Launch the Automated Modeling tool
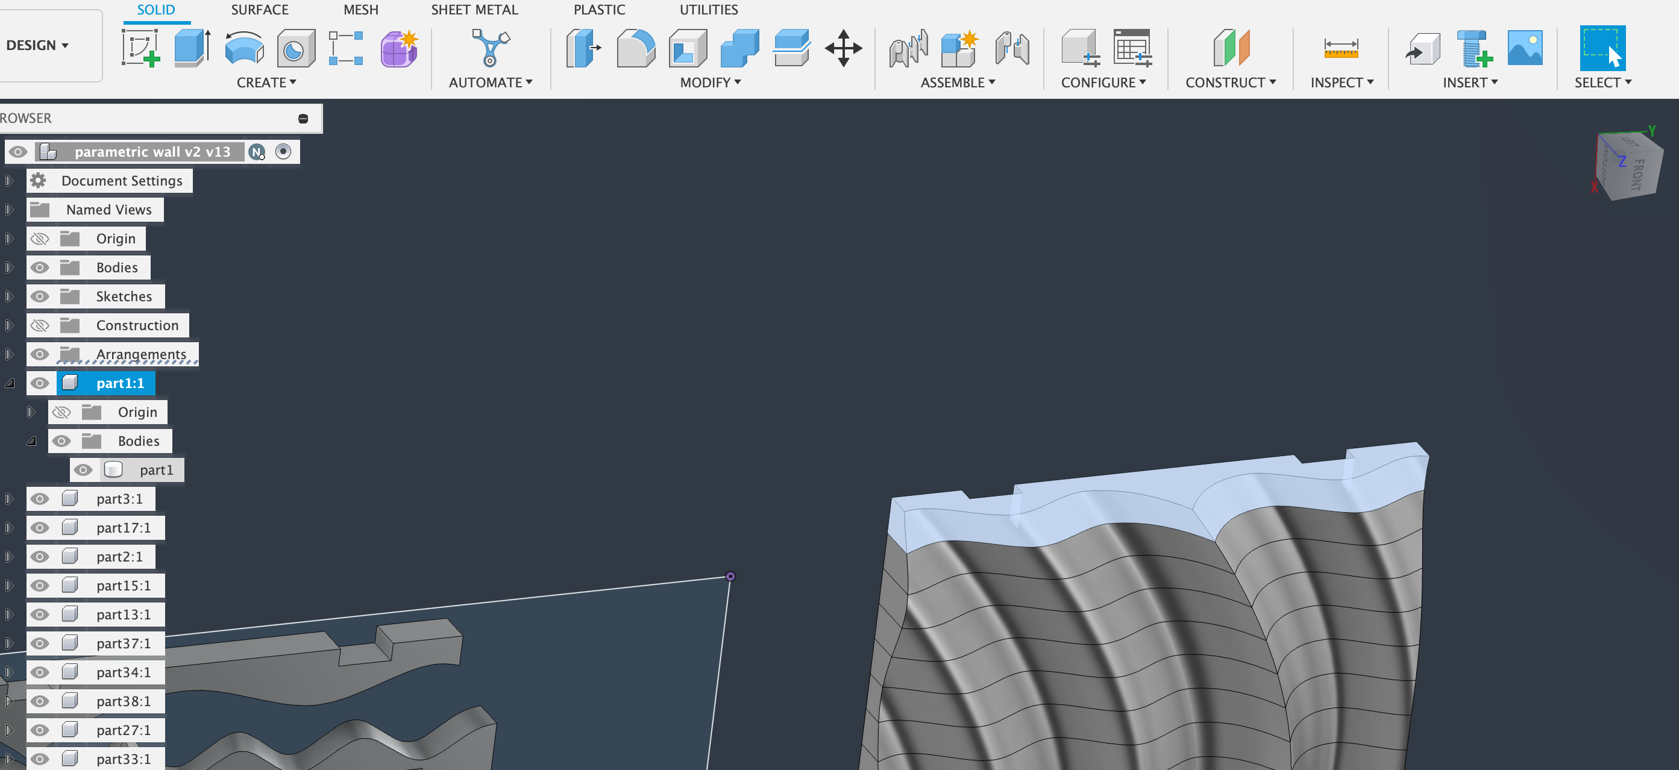Image resolution: width=1679 pixels, height=770 pixels. pyautogui.click(x=490, y=48)
